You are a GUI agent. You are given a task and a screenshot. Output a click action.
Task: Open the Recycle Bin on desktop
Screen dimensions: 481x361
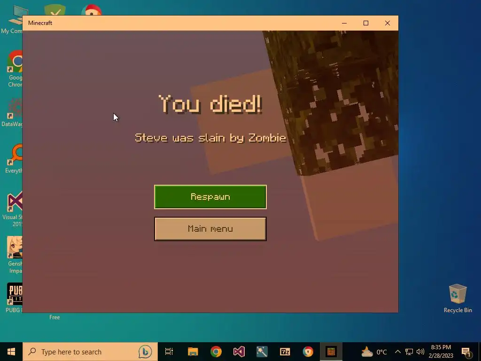(x=458, y=298)
